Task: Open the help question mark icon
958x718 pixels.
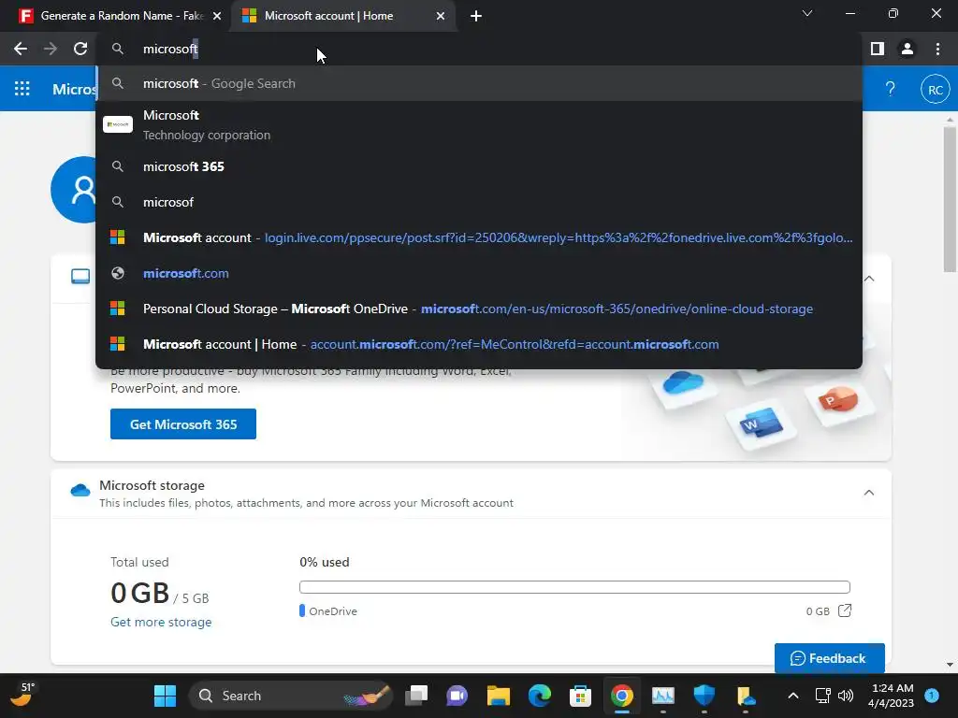Action: pos(891,89)
